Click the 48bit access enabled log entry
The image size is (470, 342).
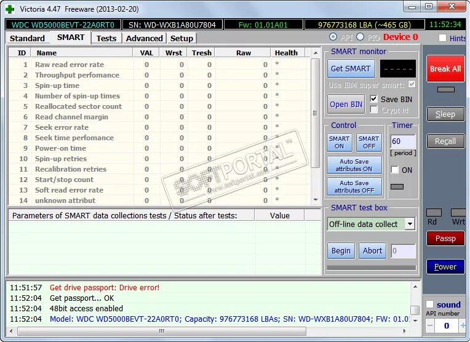click(x=86, y=308)
